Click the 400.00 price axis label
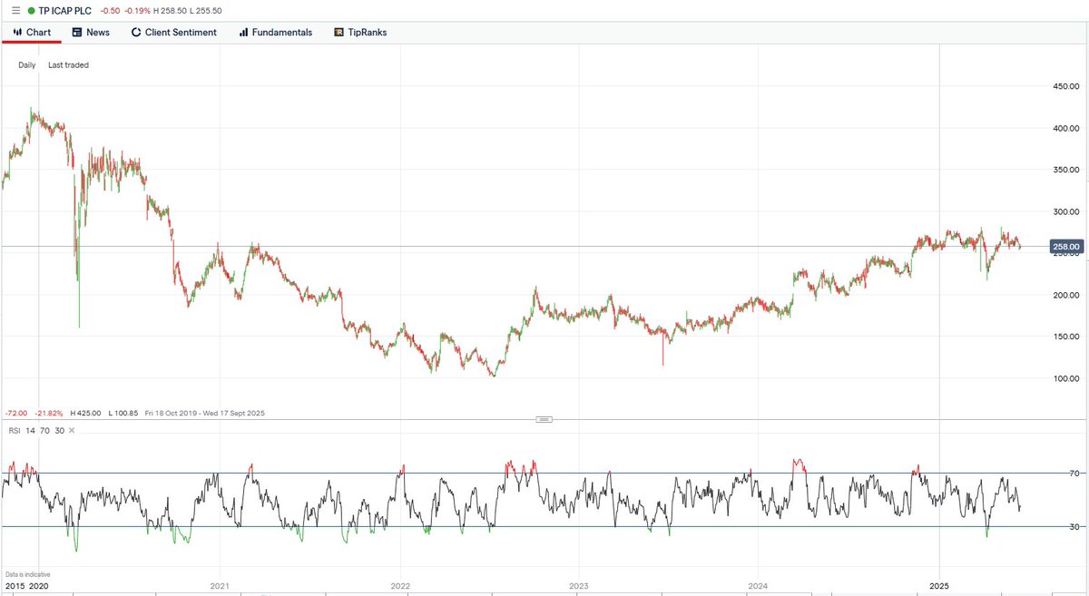The width and height of the screenshot is (1089, 596). [1064, 129]
